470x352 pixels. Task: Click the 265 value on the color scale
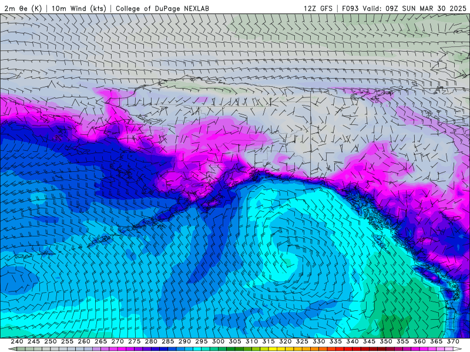(x=100, y=341)
